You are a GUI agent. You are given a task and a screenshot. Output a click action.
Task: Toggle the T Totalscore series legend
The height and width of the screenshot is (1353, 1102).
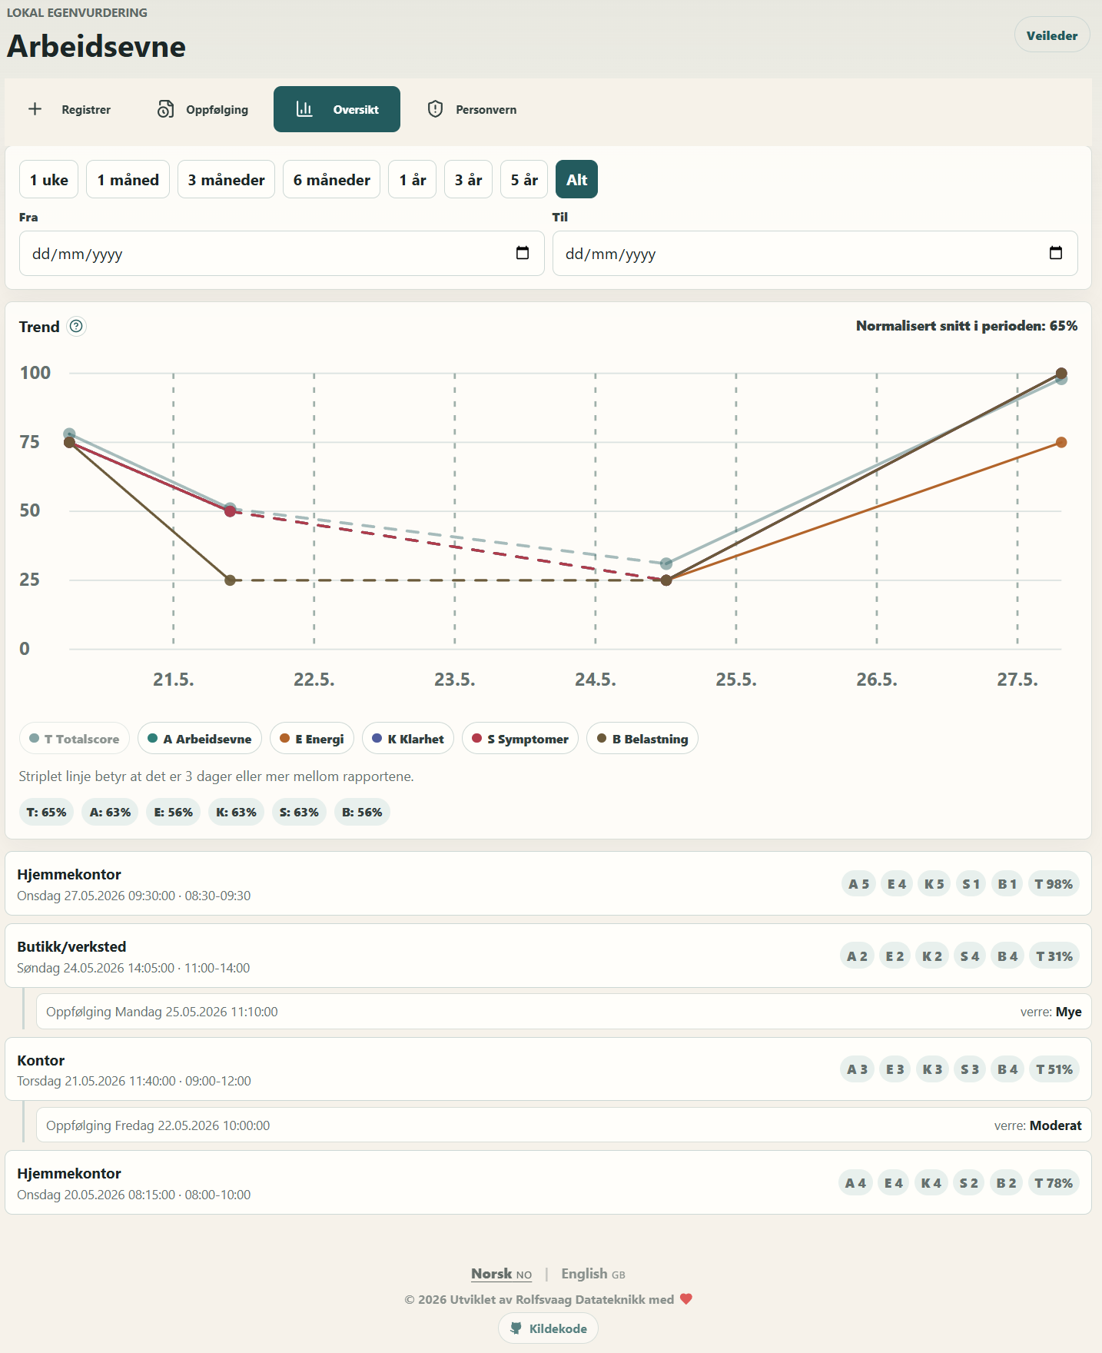(x=75, y=738)
